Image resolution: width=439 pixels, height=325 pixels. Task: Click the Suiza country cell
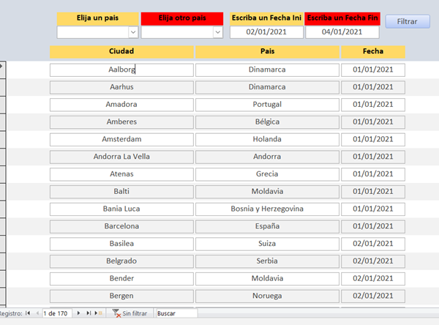267,244
